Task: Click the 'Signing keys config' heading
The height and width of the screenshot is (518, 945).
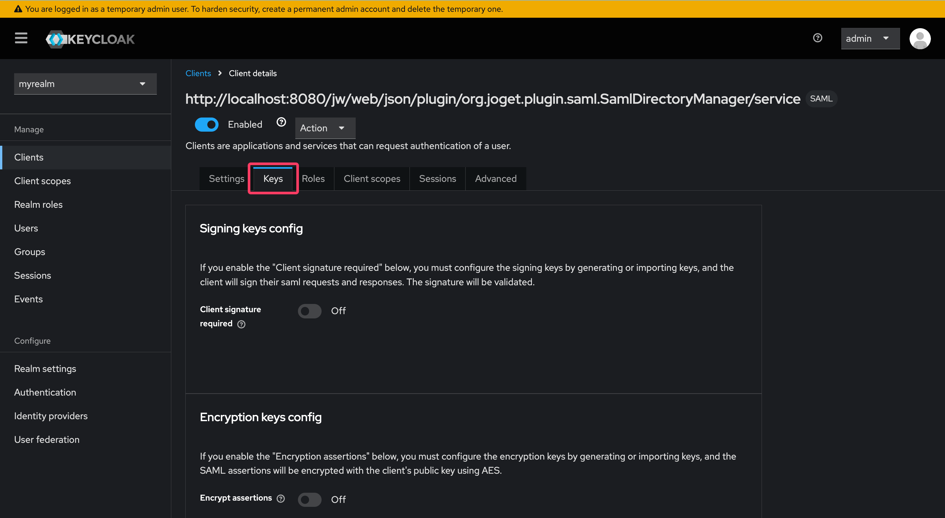Action: pos(251,228)
